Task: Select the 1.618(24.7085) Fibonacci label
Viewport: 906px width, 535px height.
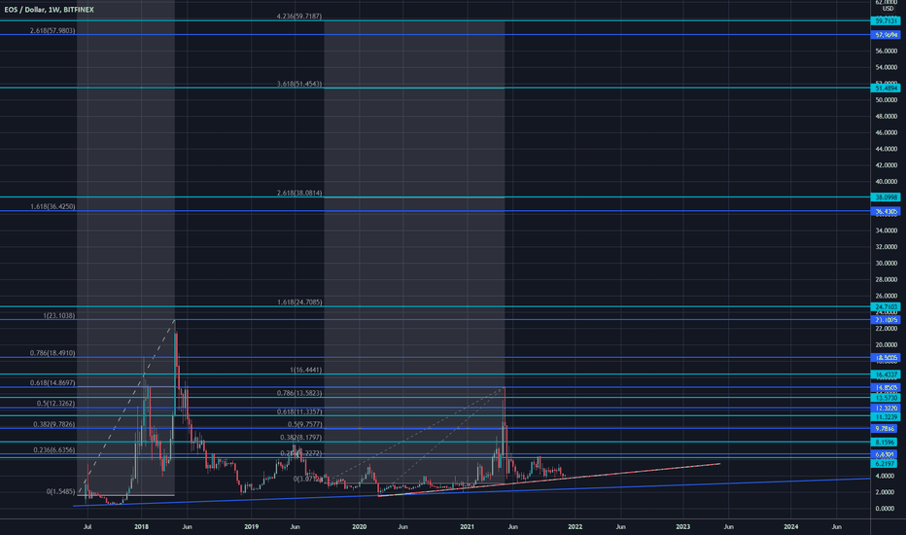Action: 299,303
